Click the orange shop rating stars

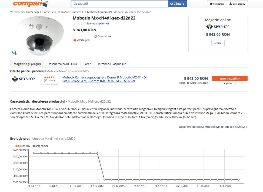click(x=49, y=77)
